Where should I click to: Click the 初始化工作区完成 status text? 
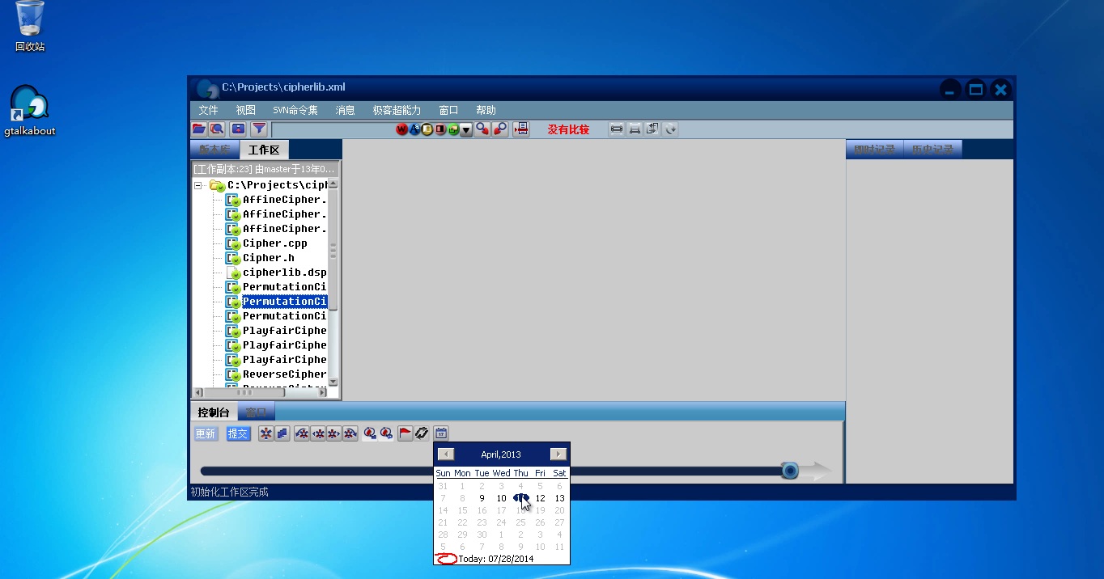(x=229, y=492)
